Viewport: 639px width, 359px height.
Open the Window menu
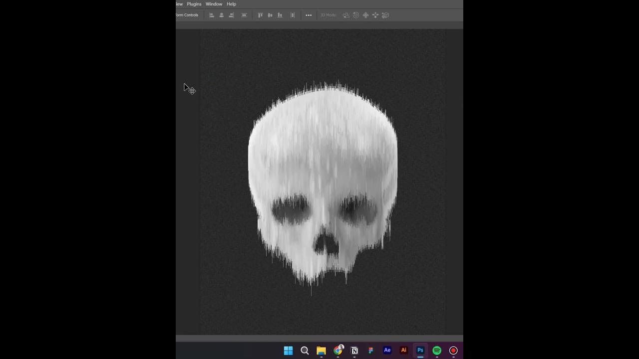(x=214, y=3)
